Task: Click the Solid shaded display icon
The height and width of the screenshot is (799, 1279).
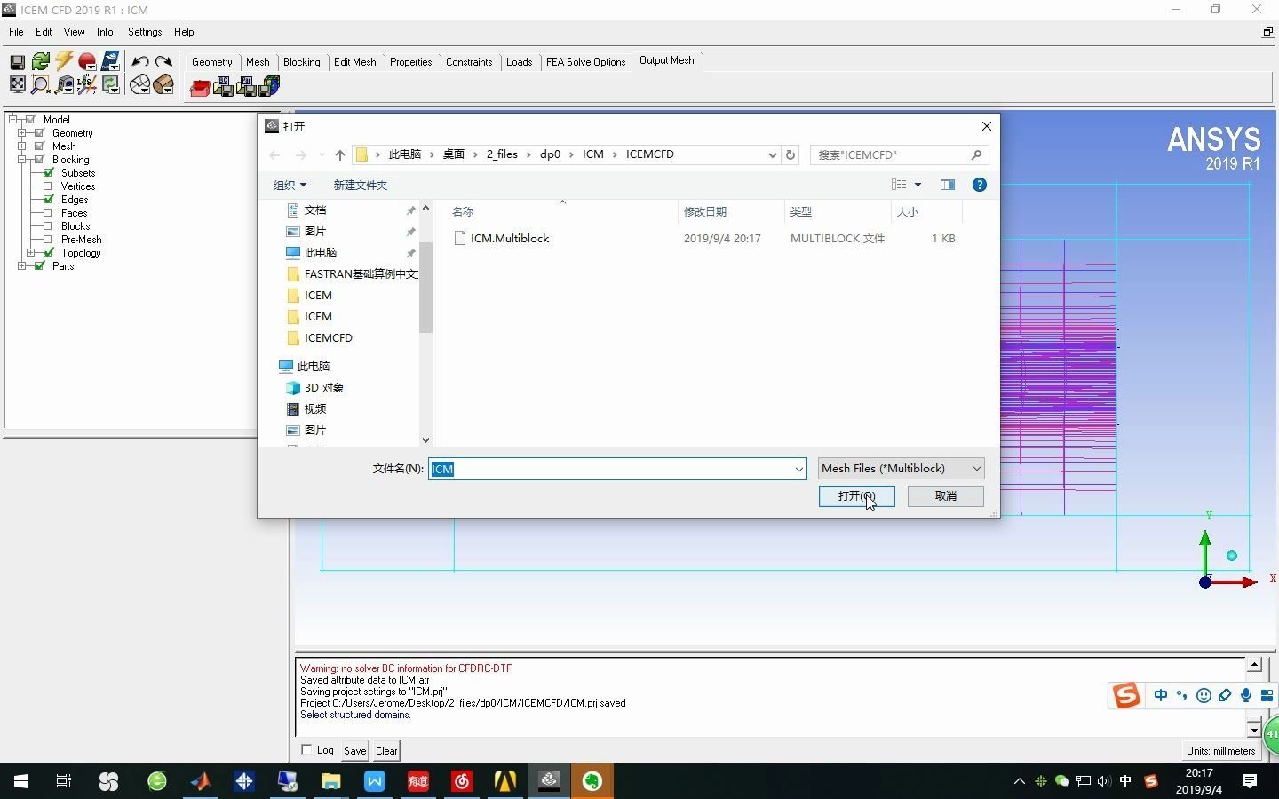Action: 163,84
